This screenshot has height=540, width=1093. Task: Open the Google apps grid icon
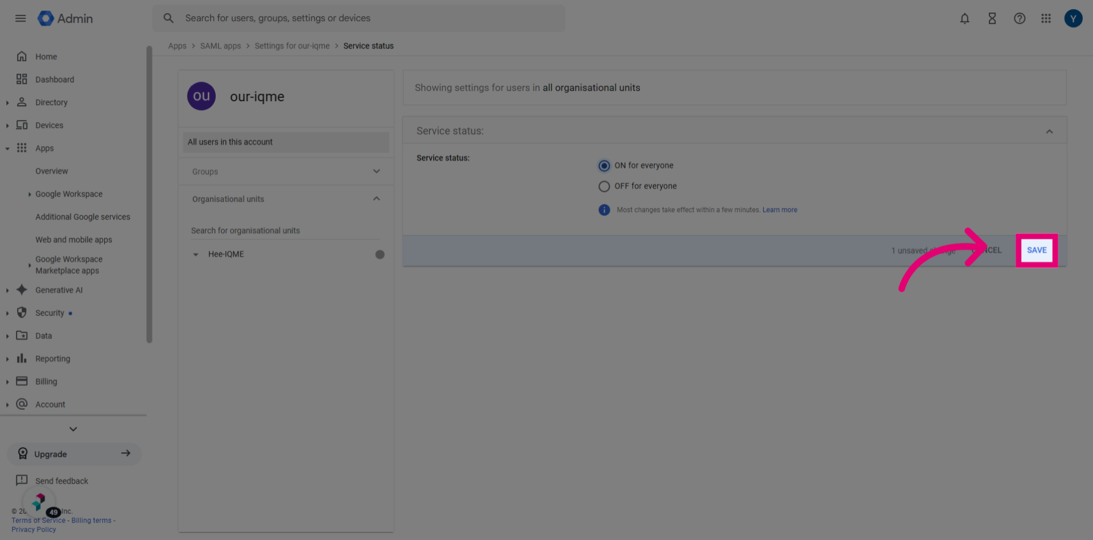[1046, 18]
